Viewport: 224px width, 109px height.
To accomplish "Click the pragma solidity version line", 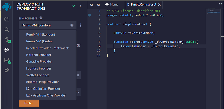I will click(135, 15).
